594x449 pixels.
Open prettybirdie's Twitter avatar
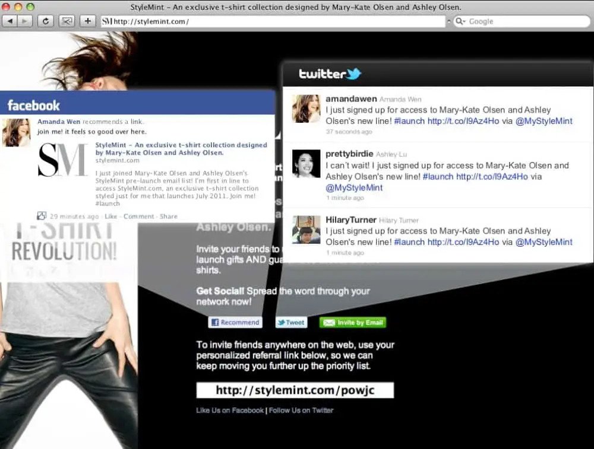306,164
